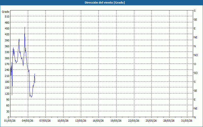Select compass label 'N' on the 360 gridline

(195, 46)
